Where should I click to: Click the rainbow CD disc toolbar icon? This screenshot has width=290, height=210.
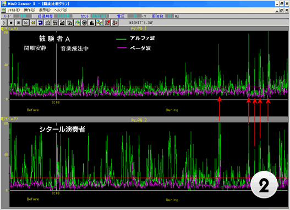click(x=99, y=23)
